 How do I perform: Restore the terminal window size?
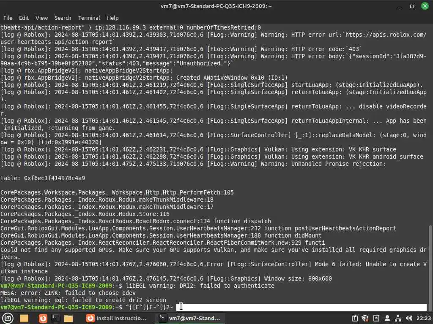tap(412, 6)
